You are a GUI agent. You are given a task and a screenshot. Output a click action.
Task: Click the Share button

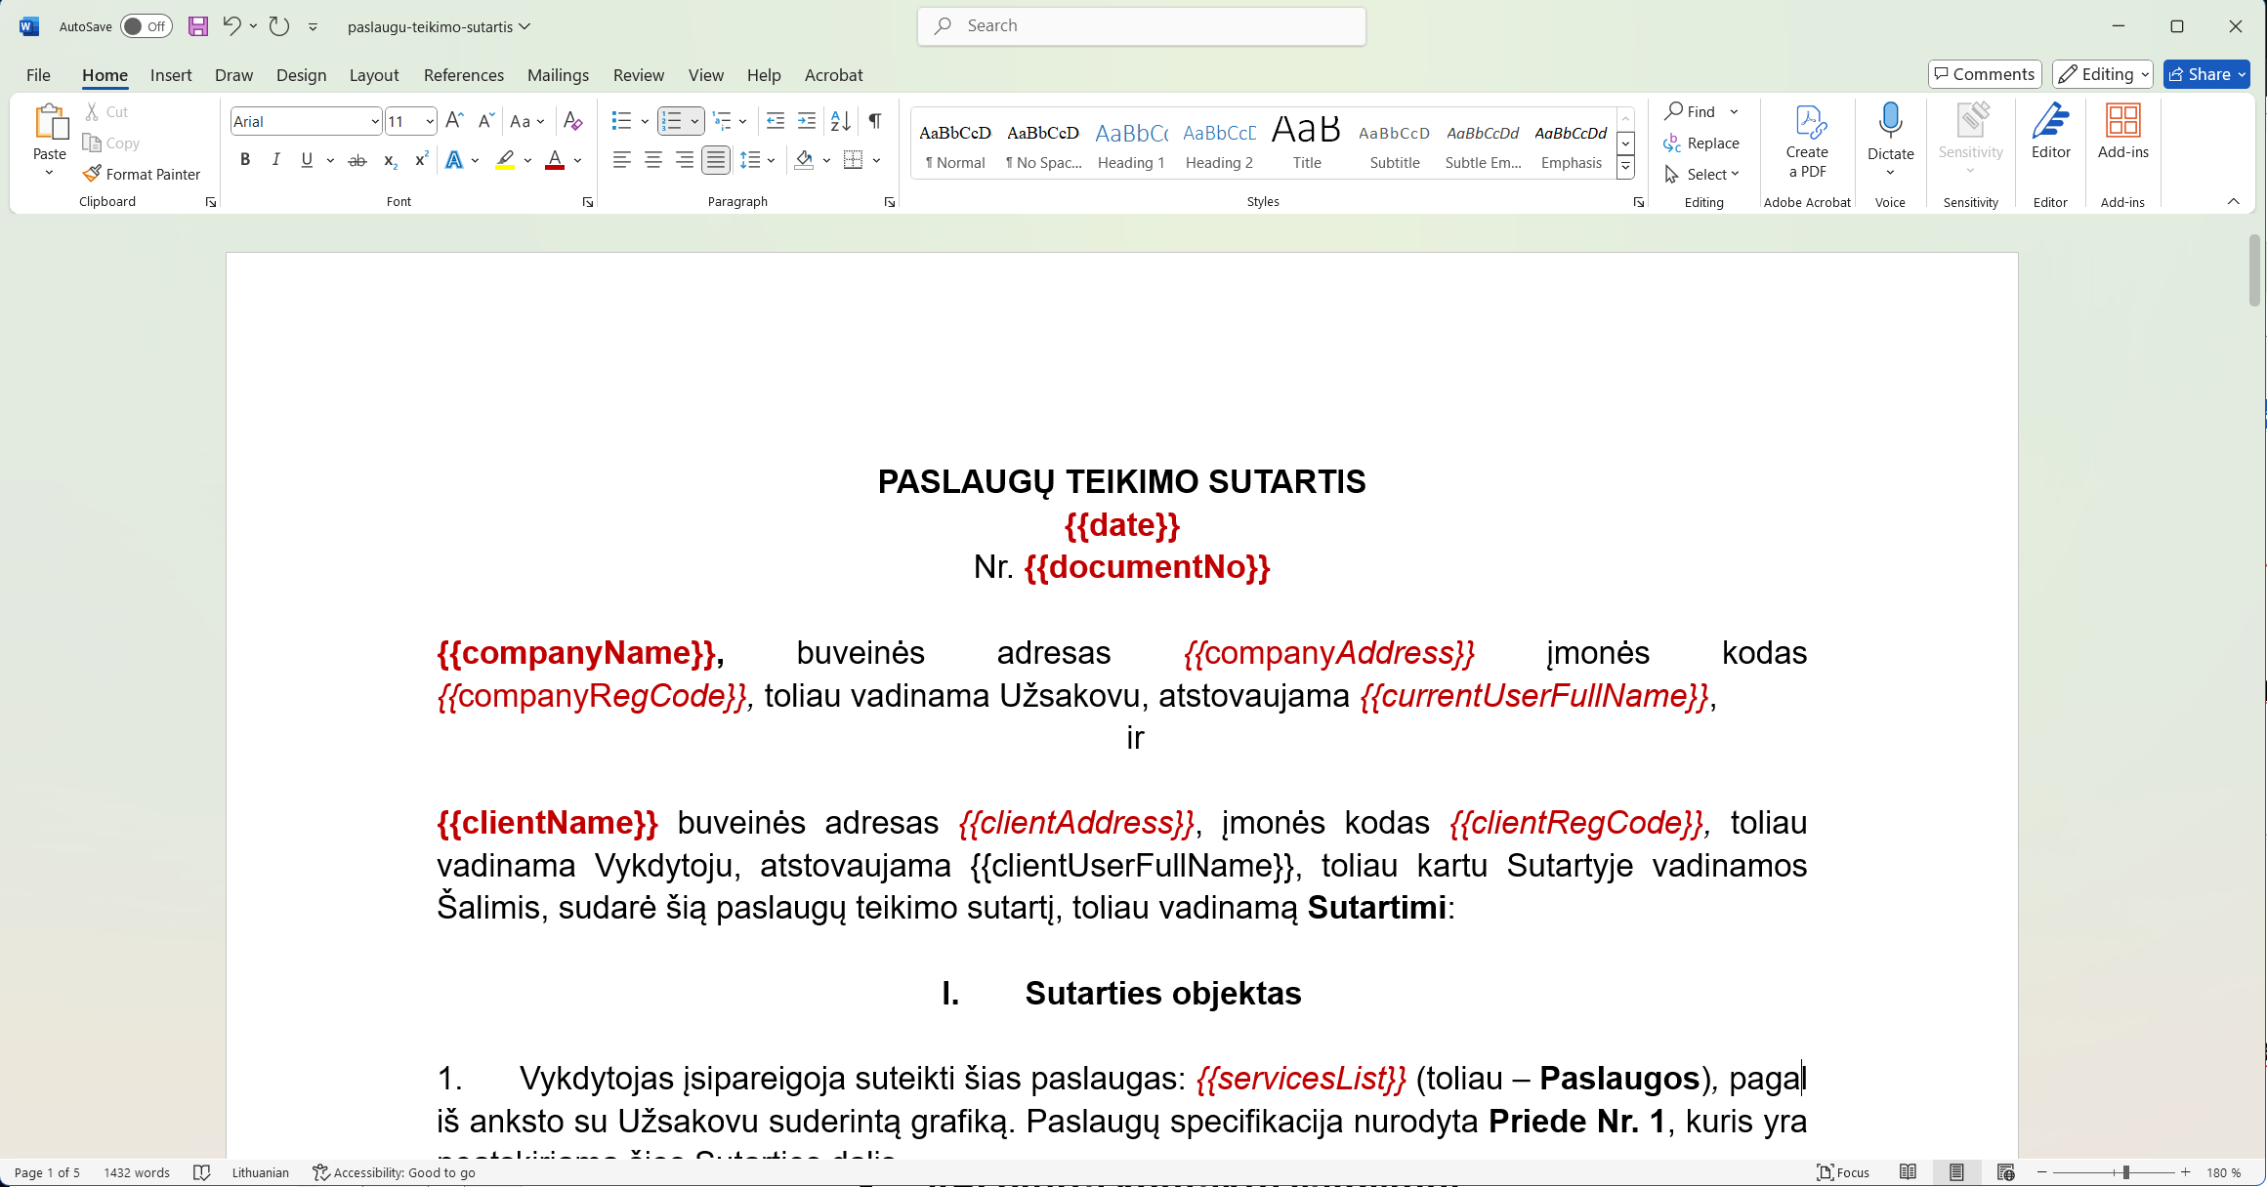[2200, 74]
